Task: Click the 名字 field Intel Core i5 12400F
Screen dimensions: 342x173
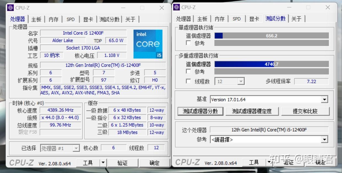Action: pyautogui.click(x=83, y=33)
